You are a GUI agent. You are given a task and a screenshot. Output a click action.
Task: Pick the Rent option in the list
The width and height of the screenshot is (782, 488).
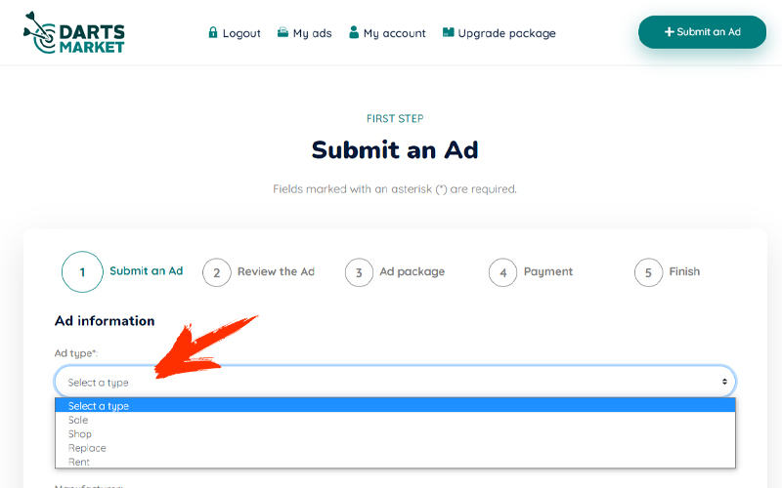point(79,462)
